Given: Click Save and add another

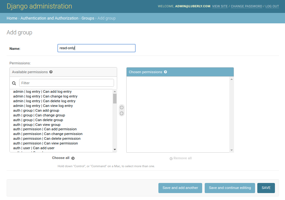Looking at the screenshot, I should (x=180, y=188).
